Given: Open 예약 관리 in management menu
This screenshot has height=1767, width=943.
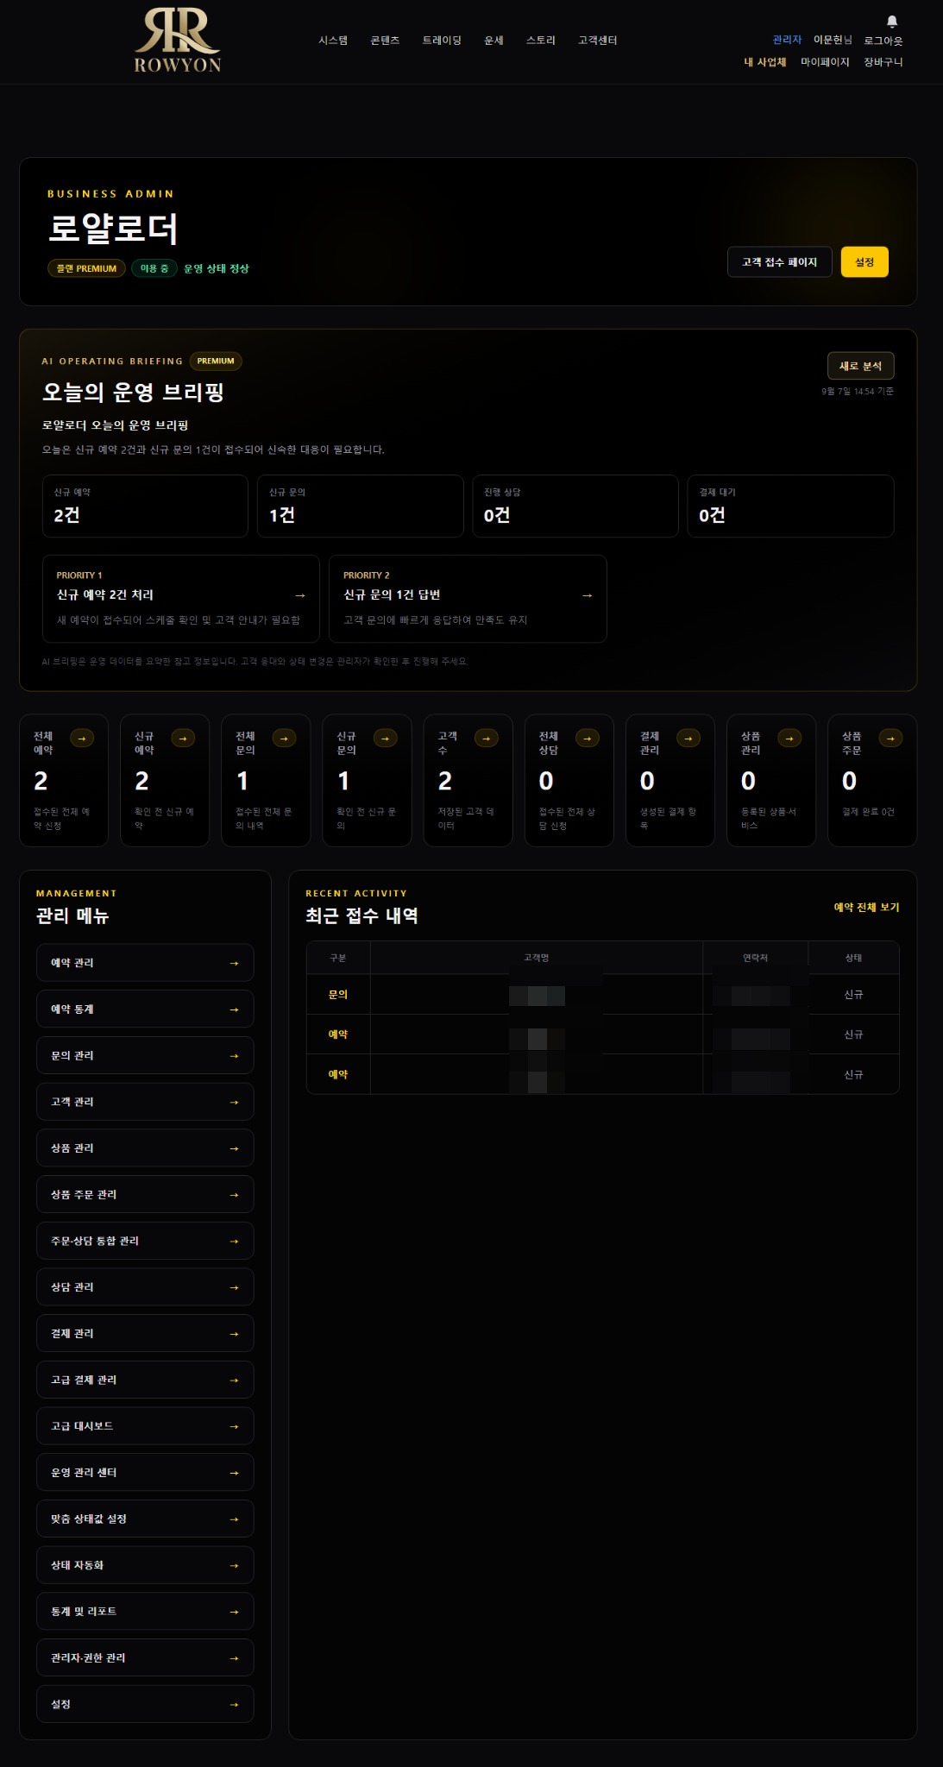Looking at the screenshot, I should click(x=145, y=963).
